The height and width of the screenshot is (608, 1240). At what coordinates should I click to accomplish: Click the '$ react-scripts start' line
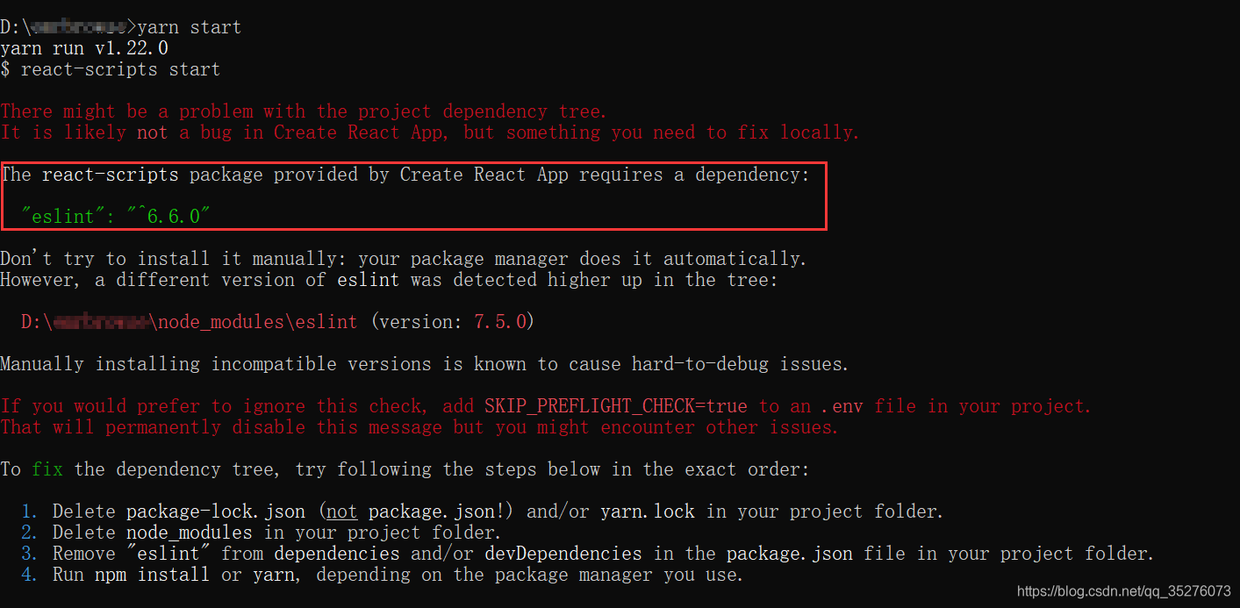tap(110, 69)
